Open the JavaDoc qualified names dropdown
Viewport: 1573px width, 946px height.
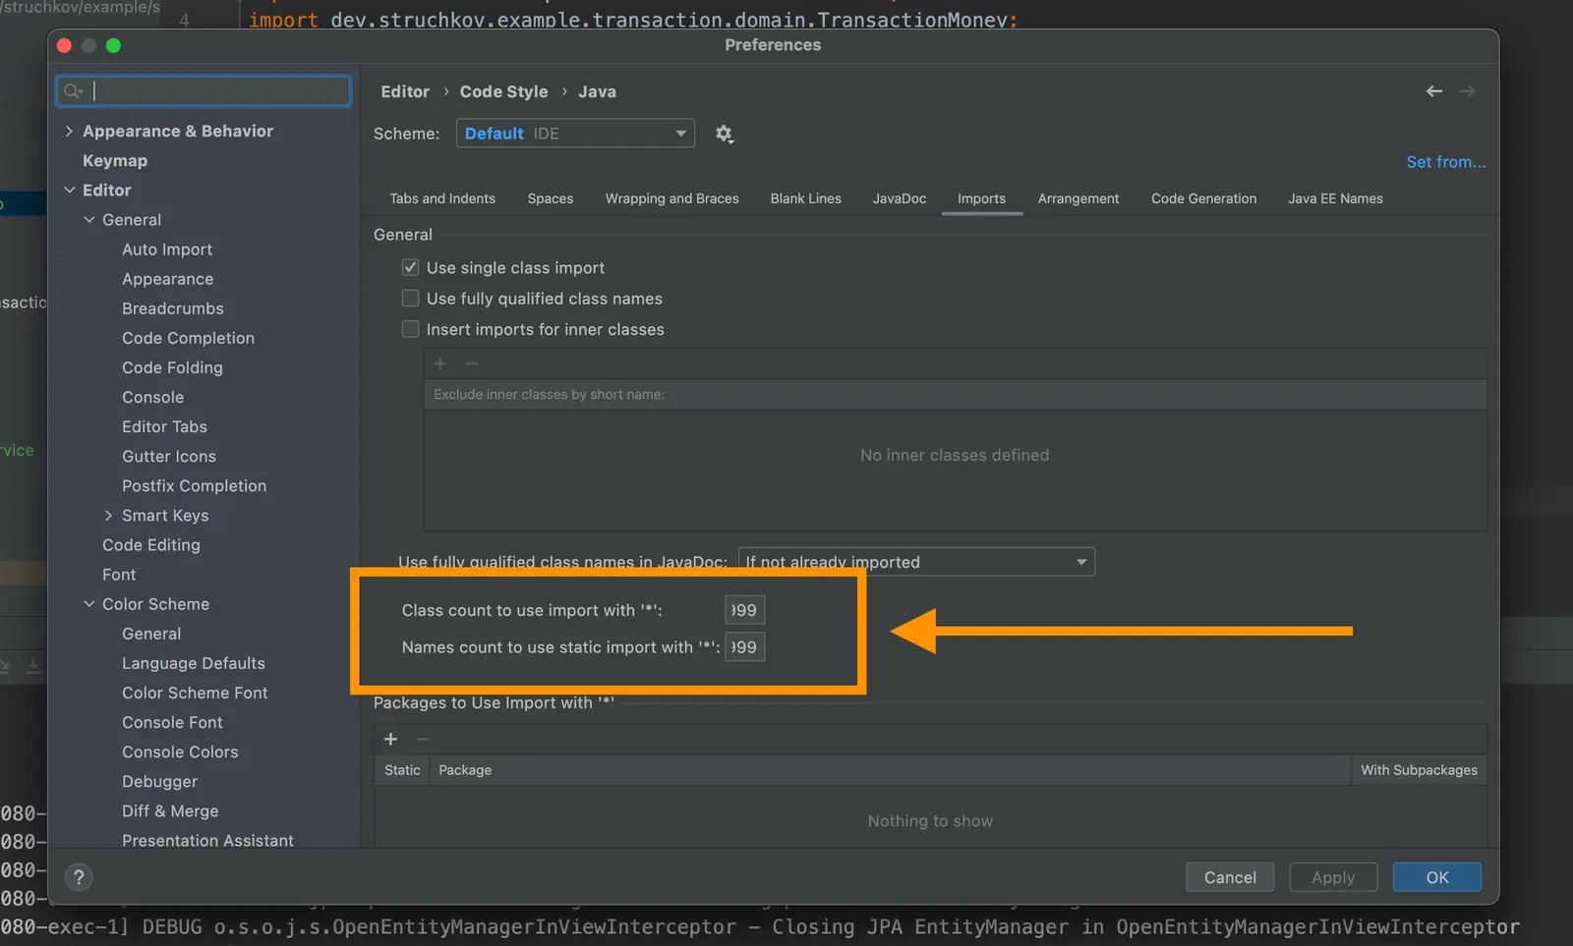click(916, 562)
